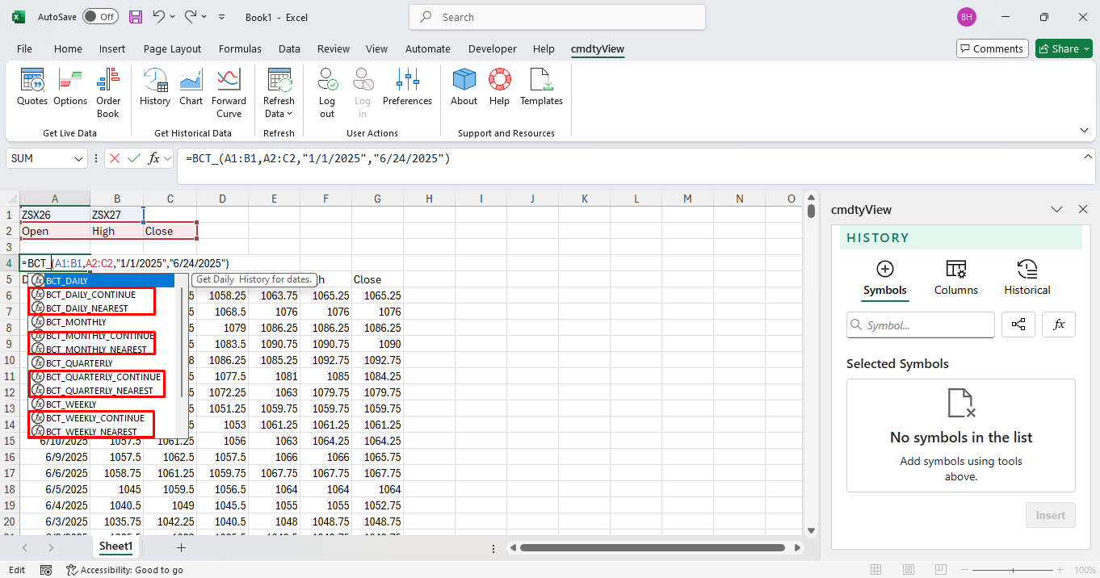Open the File menu
1100x578 pixels.
point(24,48)
